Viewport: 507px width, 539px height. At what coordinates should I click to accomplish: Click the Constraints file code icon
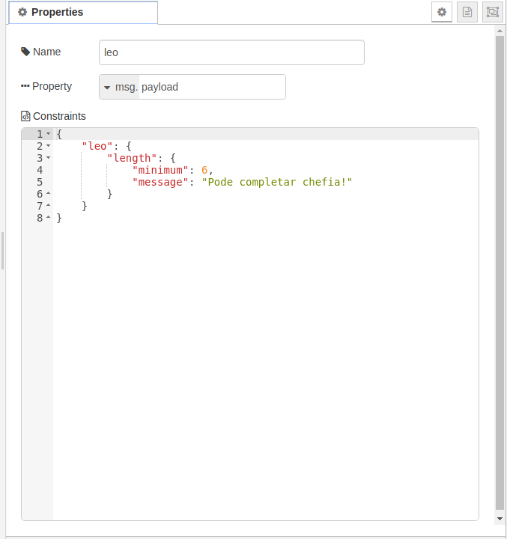tap(25, 116)
